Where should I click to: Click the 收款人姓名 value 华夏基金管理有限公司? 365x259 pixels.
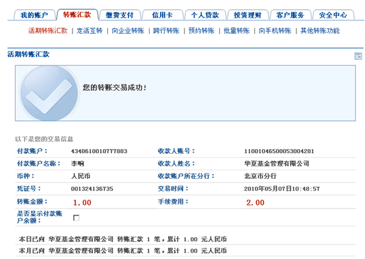(277, 164)
